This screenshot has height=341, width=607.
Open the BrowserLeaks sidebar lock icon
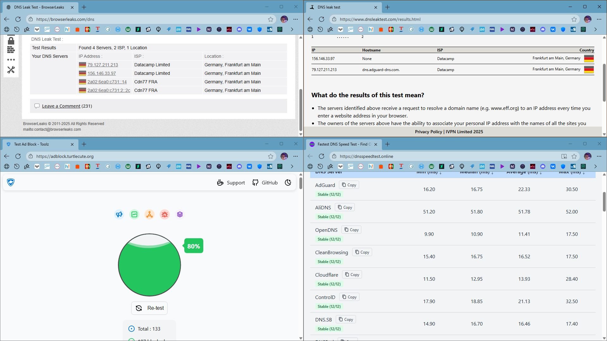[11, 40]
